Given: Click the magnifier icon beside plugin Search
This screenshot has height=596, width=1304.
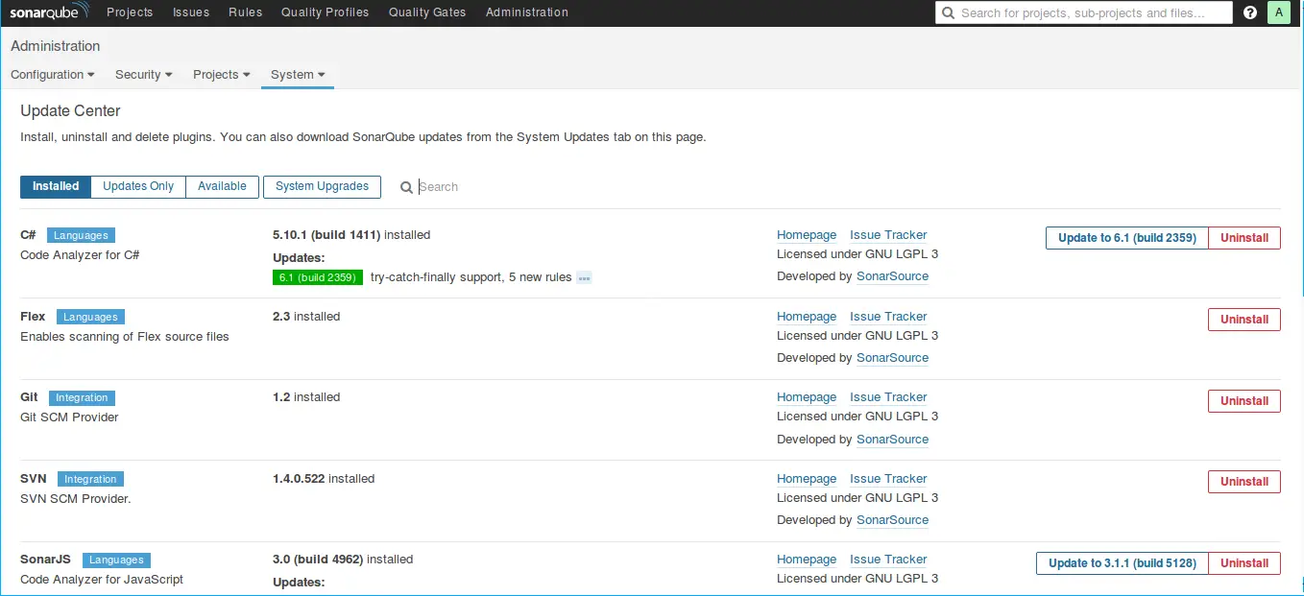Looking at the screenshot, I should pos(406,187).
